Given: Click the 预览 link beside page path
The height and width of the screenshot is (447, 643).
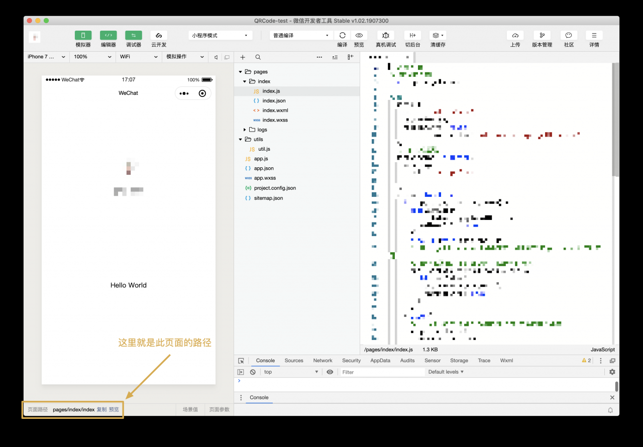Looking at the screenshot, I should [x=114, y=410].
